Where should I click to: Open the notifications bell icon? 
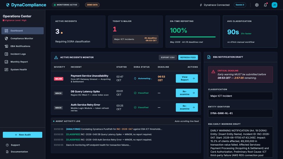coord(265,5)
